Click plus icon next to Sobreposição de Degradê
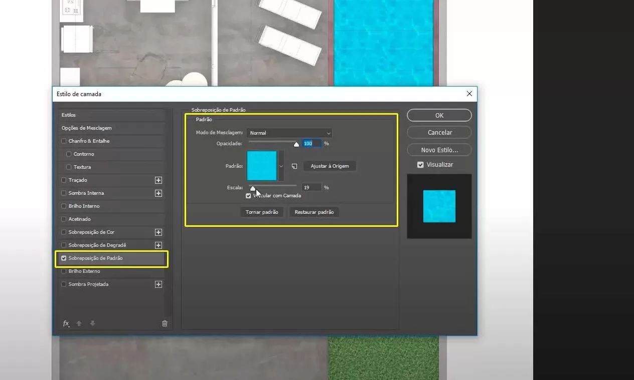 pyautogui.click(x=158, y=245)
